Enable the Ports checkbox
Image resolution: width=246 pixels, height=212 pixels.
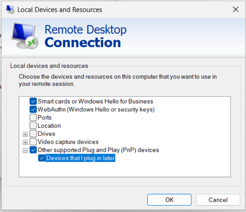click(33, 117)
